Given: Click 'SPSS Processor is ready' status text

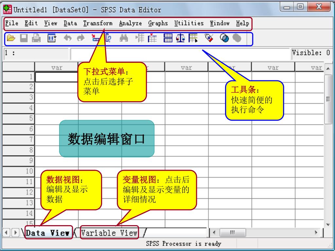Looking at the screenshot, I should click(183, 244).
